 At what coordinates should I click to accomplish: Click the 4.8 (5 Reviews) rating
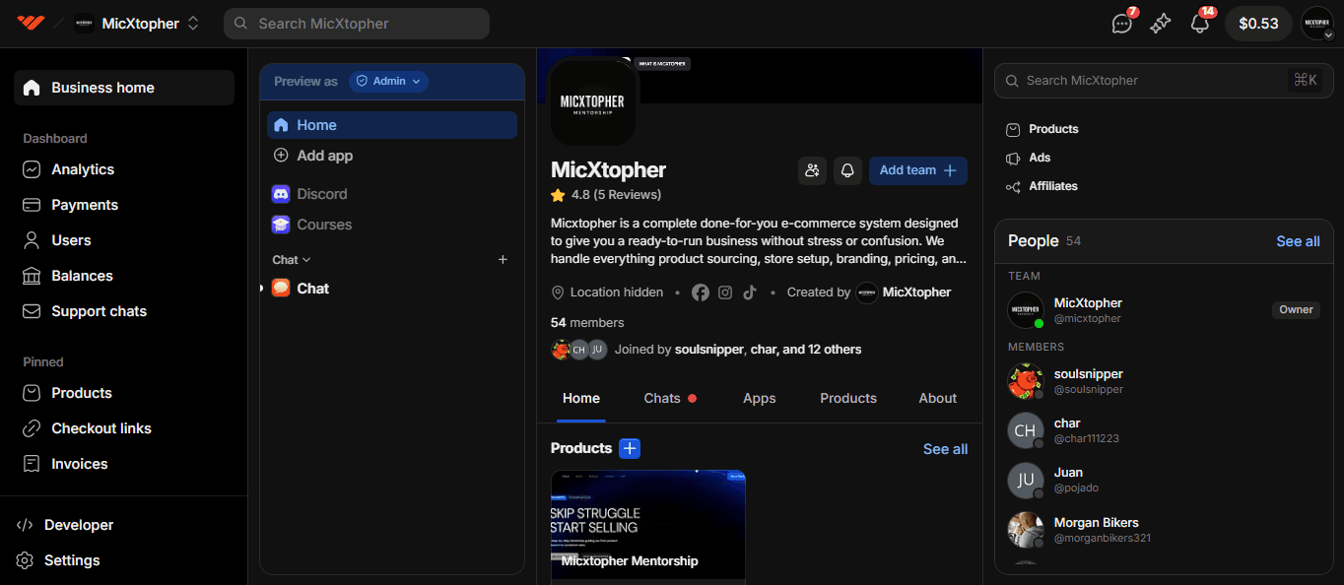click(606, 195)
